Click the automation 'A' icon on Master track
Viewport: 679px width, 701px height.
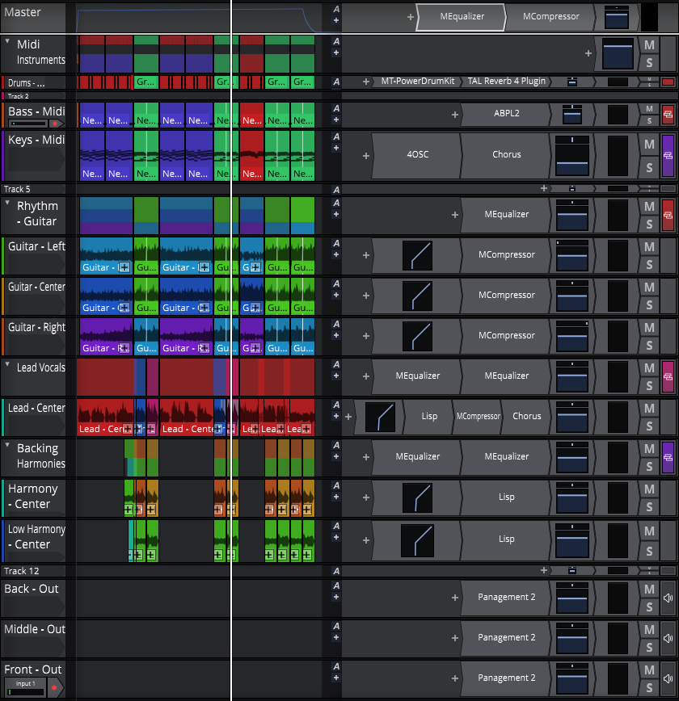click(335, 9)
